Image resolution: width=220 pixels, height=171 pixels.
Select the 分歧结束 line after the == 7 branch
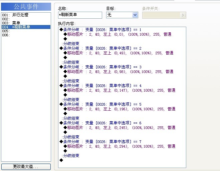click(70, 156)
